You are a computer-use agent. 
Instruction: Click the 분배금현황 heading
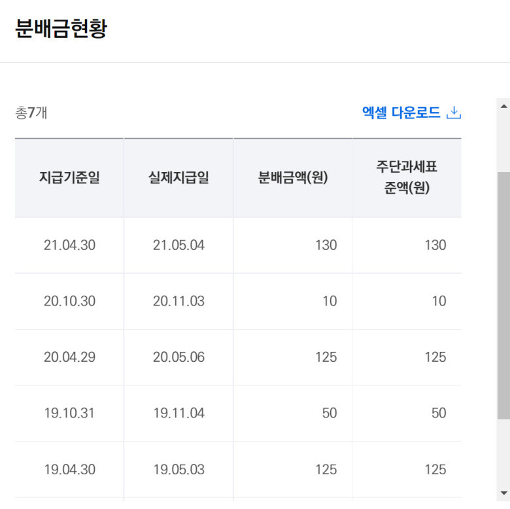pyautogui.click(x=61, y=29)
